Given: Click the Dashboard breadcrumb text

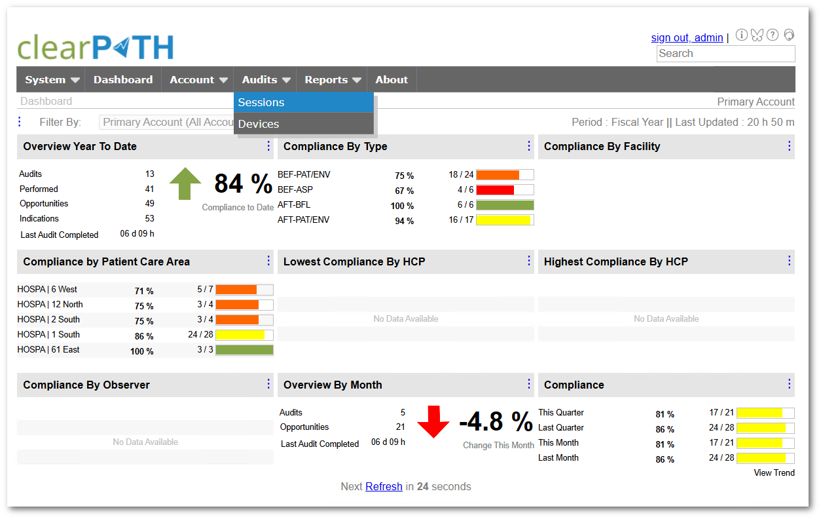Looking at the screenshot, I should 46,102.
